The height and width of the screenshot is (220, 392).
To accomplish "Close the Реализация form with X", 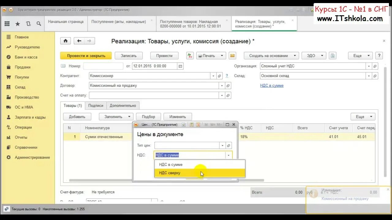I will coord(384,41).
